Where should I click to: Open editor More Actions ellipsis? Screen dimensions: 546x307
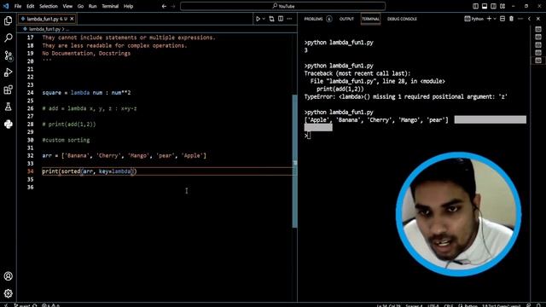(289, 19)
